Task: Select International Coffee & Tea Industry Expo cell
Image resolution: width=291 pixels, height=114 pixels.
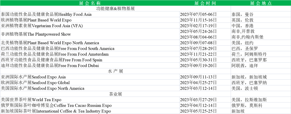Action: (90, 111)
